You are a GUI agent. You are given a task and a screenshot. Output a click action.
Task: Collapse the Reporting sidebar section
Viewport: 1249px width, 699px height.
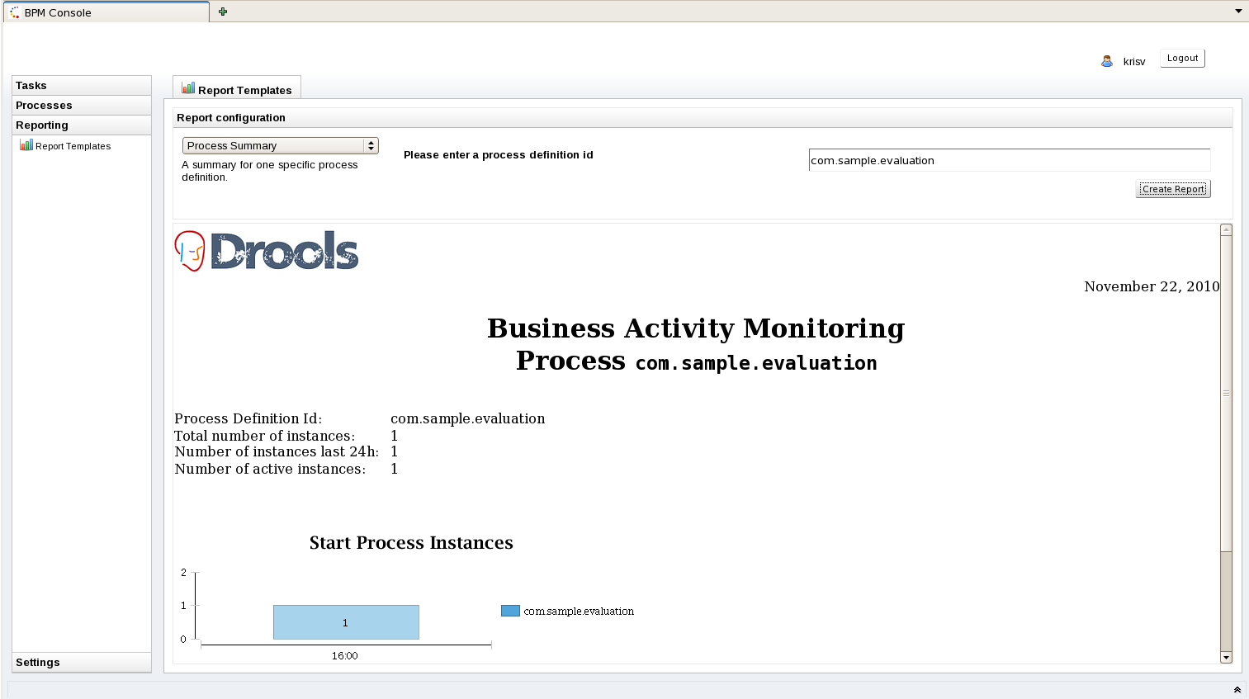pos(81,125)
